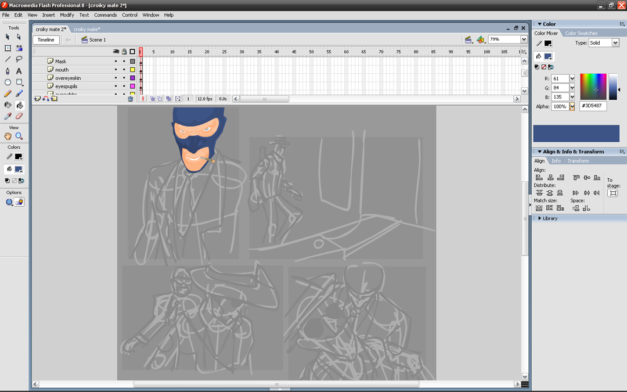Open the Modify menu
Viewport: 627px width, 392px height.
point(67,15)
